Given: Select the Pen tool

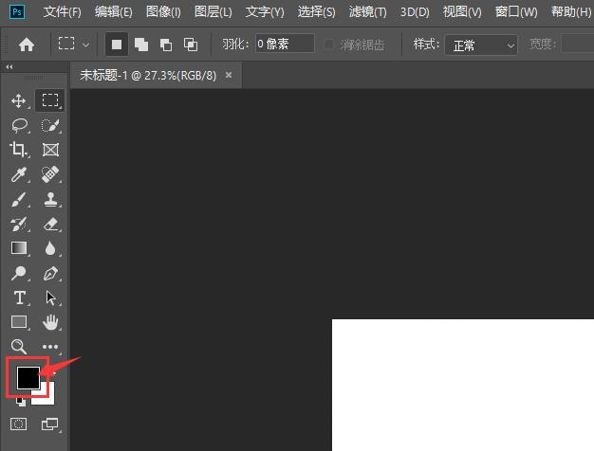Looking at the screenshot, I should coord(50,273).
